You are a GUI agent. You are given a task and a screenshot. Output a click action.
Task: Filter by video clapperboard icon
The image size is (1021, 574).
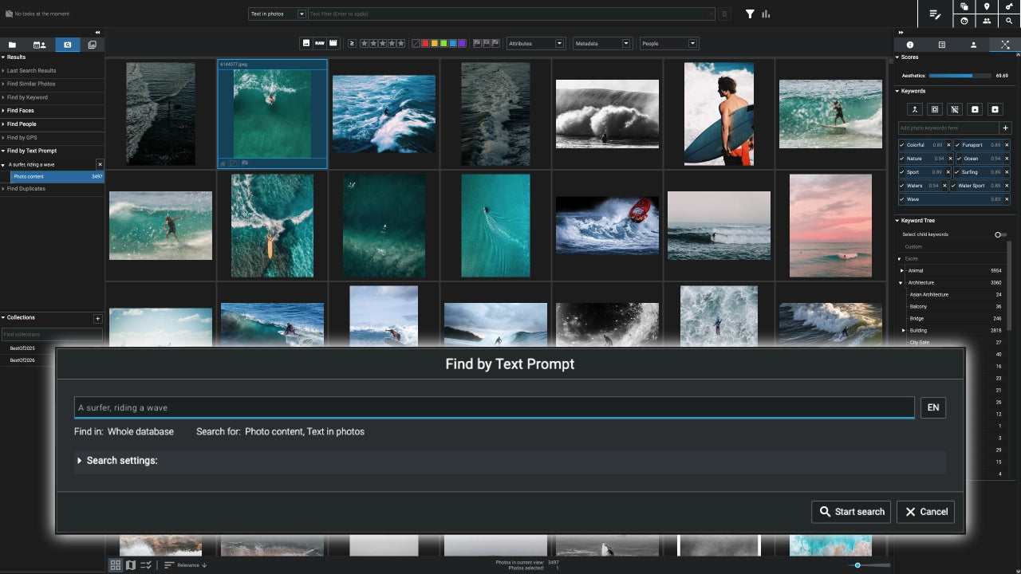(x=333, y=43)
